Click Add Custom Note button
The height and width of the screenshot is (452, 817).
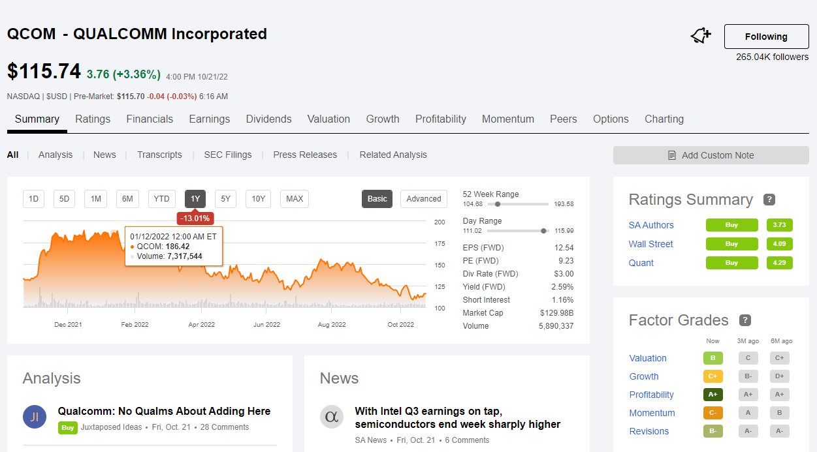click(711, 155)
